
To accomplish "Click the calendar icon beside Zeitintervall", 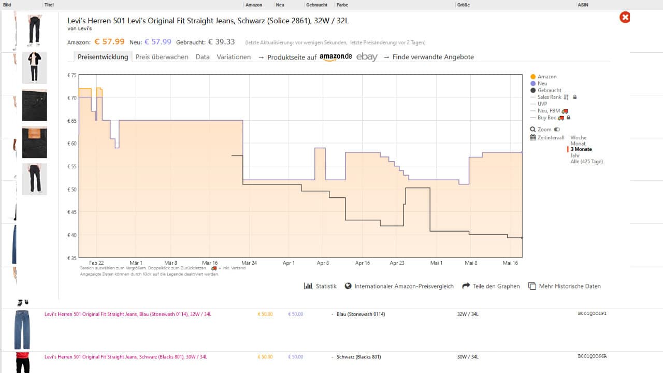I will [x=533, y=138].
